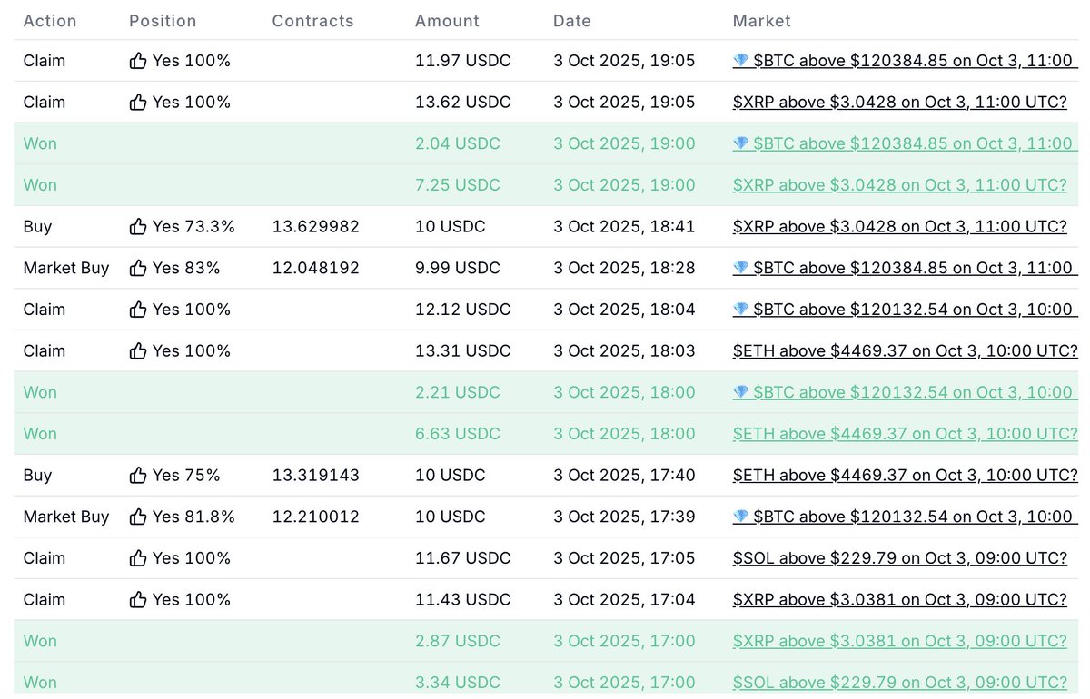Click the Contracts column header
The width and height of the screenshot is (1090, 699).
pyautogui.click(x=312, y=21)
